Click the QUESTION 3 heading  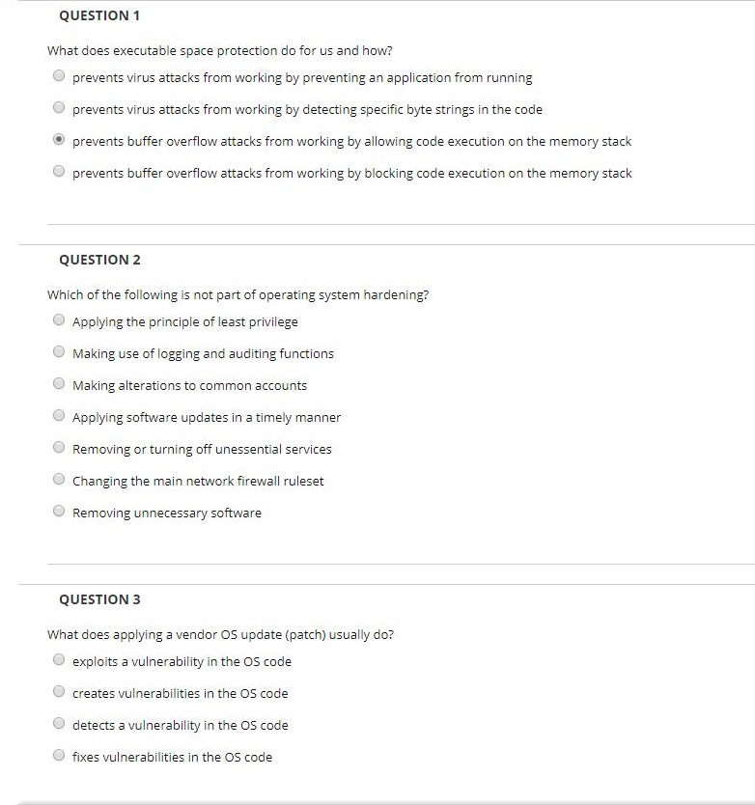[100, 598]
